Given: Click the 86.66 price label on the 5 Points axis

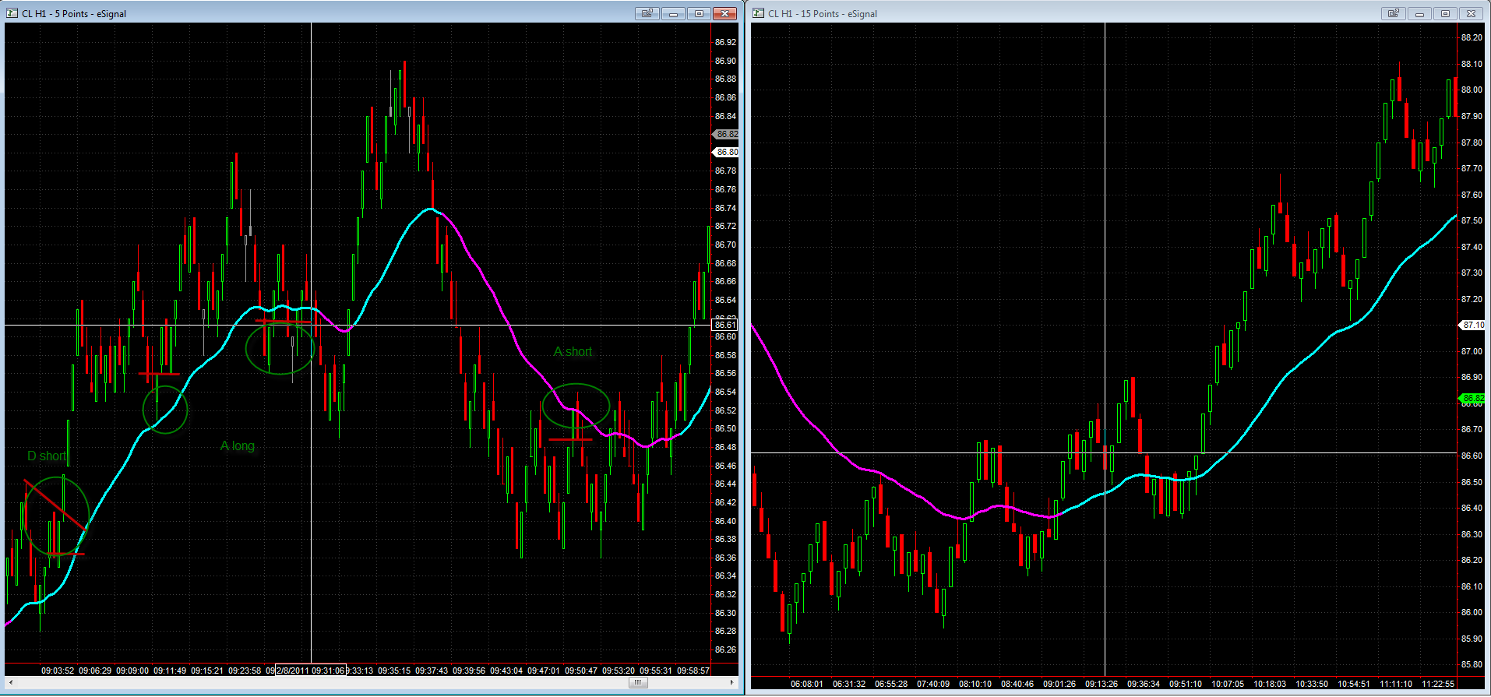Looking at the screenshot, I should click(725, 281).
